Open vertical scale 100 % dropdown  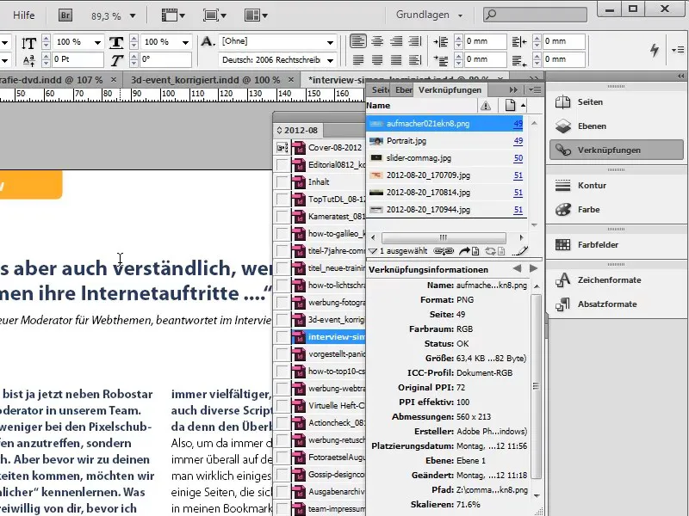coord(97,42)
